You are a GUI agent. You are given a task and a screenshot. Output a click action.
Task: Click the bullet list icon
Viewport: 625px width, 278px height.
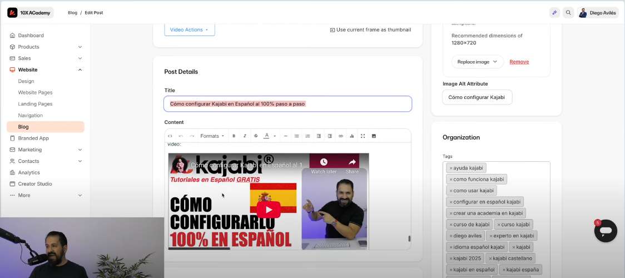296,136
